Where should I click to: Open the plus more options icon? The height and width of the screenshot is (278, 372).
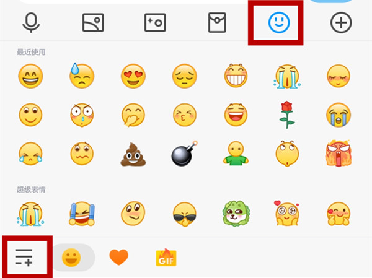pos(341,22)
